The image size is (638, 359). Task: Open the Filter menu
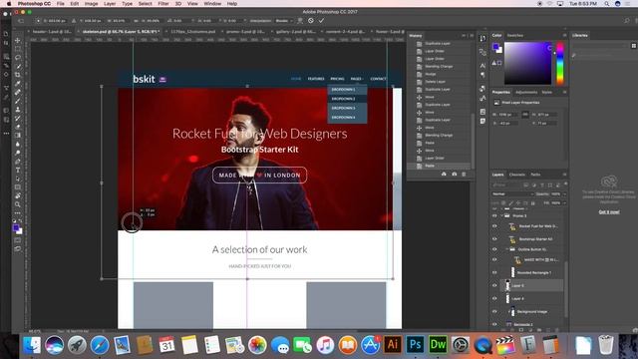pyautogui.click(x=163, y=4)
